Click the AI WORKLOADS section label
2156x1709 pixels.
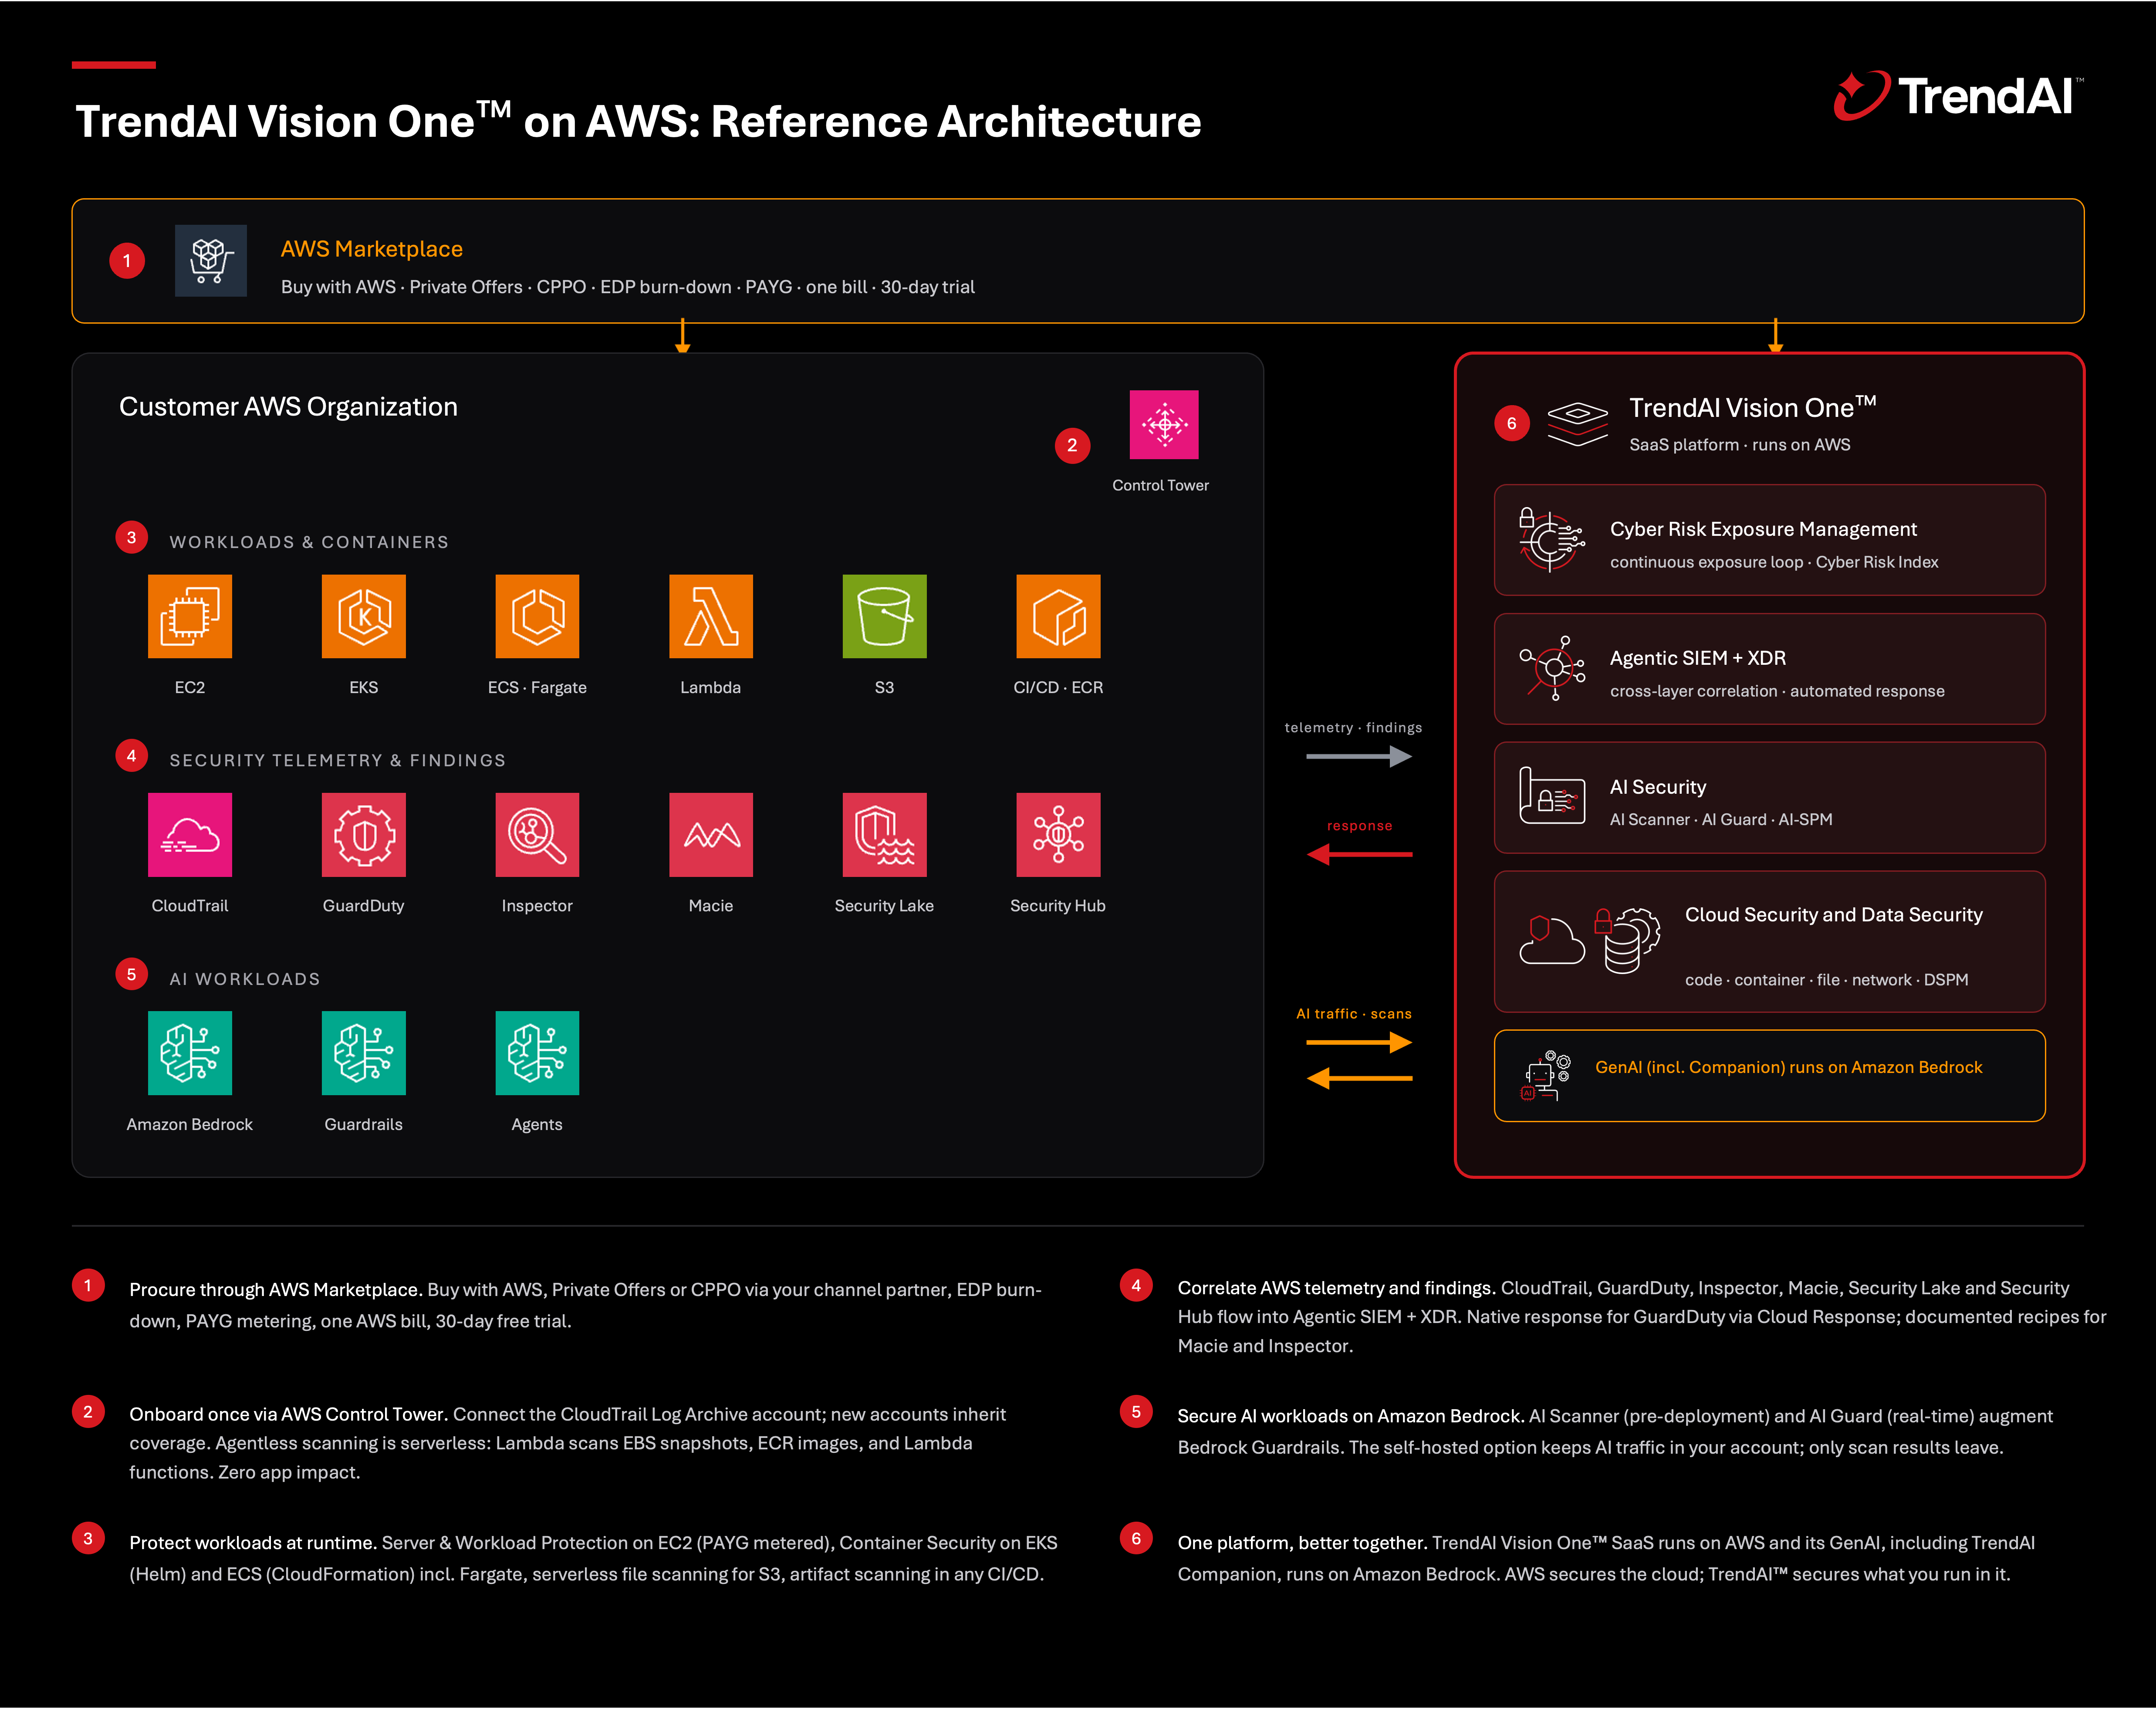(x=245, y=979)
